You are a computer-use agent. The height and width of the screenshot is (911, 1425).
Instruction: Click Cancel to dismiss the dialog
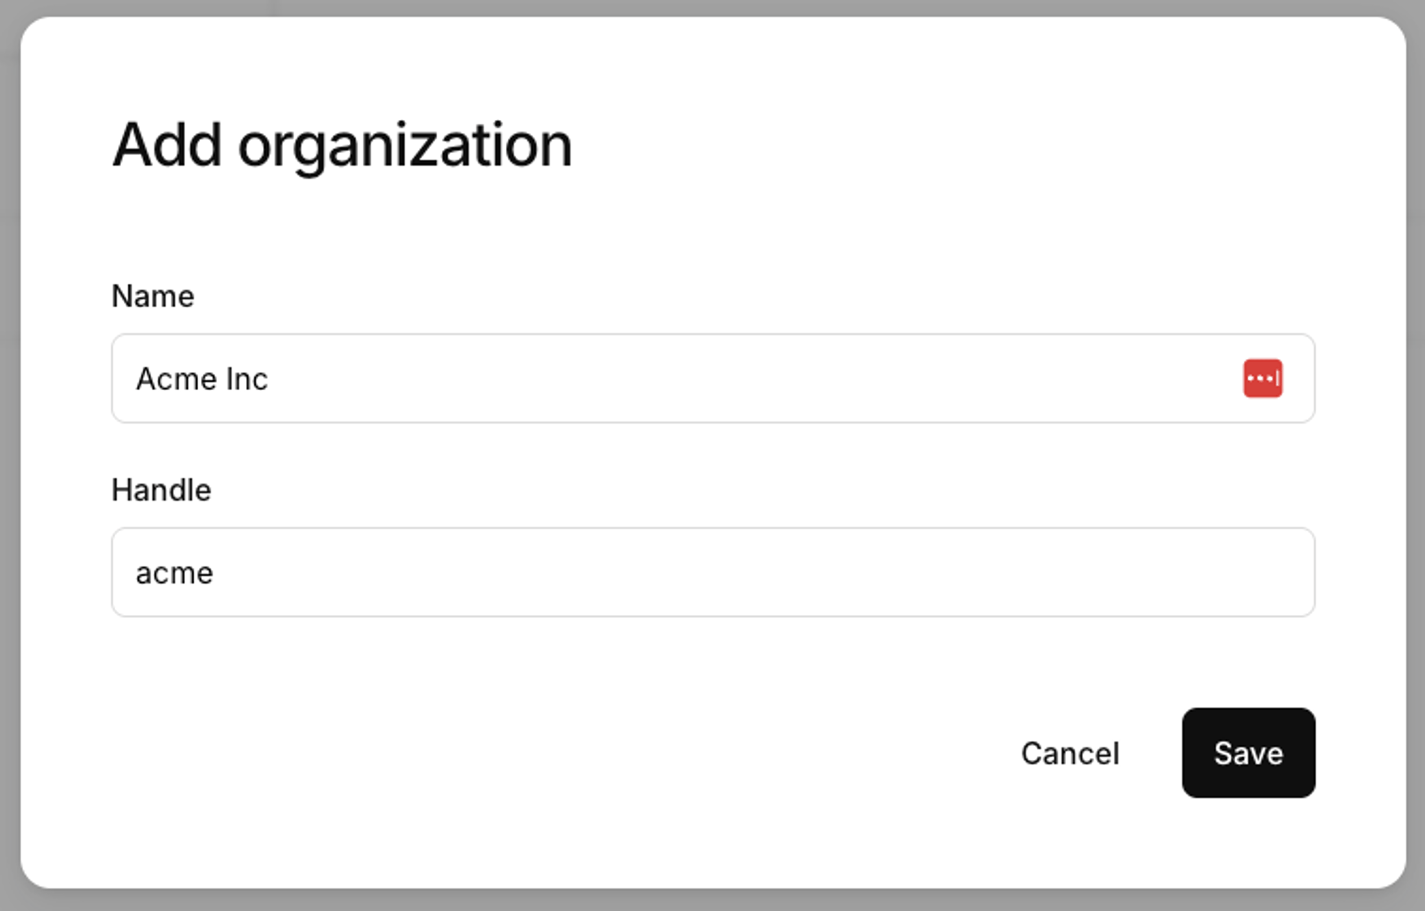tap(1070, 753)
